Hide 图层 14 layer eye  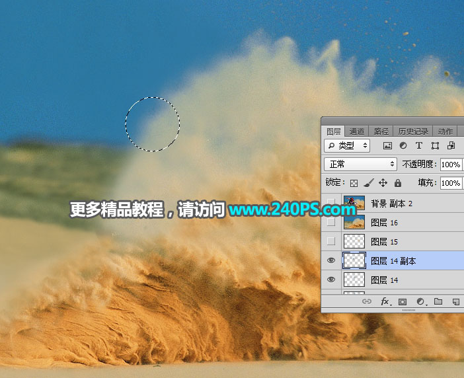pos(331,280)
